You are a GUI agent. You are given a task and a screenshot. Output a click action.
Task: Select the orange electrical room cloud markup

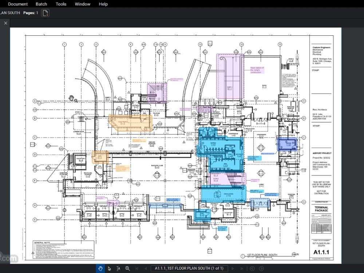[x=131, y=123]
